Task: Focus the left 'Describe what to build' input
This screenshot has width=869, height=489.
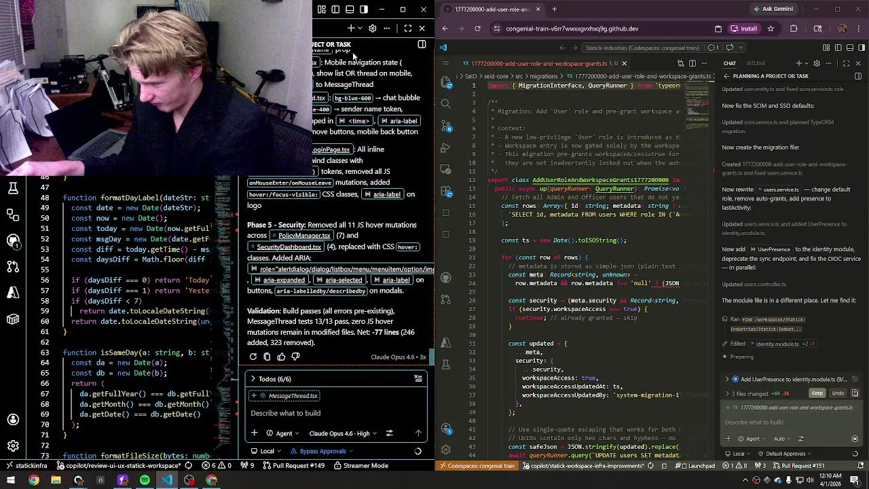Action: tap(336, 413)
